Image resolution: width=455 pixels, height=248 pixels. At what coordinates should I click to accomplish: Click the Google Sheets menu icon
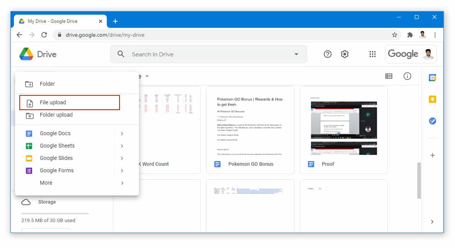point(29,146)
